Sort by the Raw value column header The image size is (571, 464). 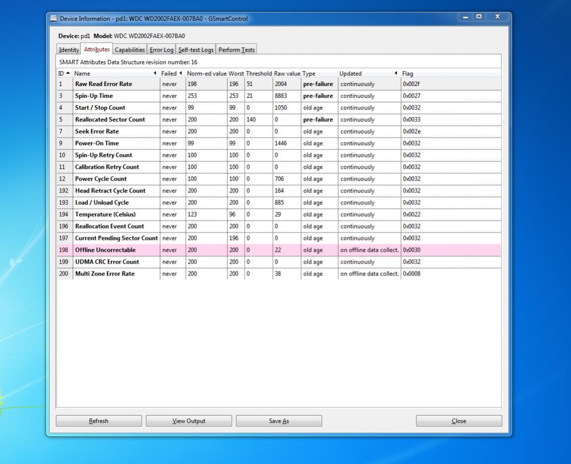[287, 73]
